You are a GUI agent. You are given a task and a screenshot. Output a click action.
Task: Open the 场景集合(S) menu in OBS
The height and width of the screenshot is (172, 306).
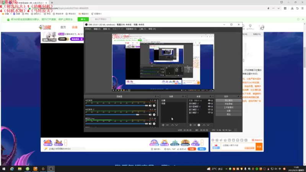131,29
